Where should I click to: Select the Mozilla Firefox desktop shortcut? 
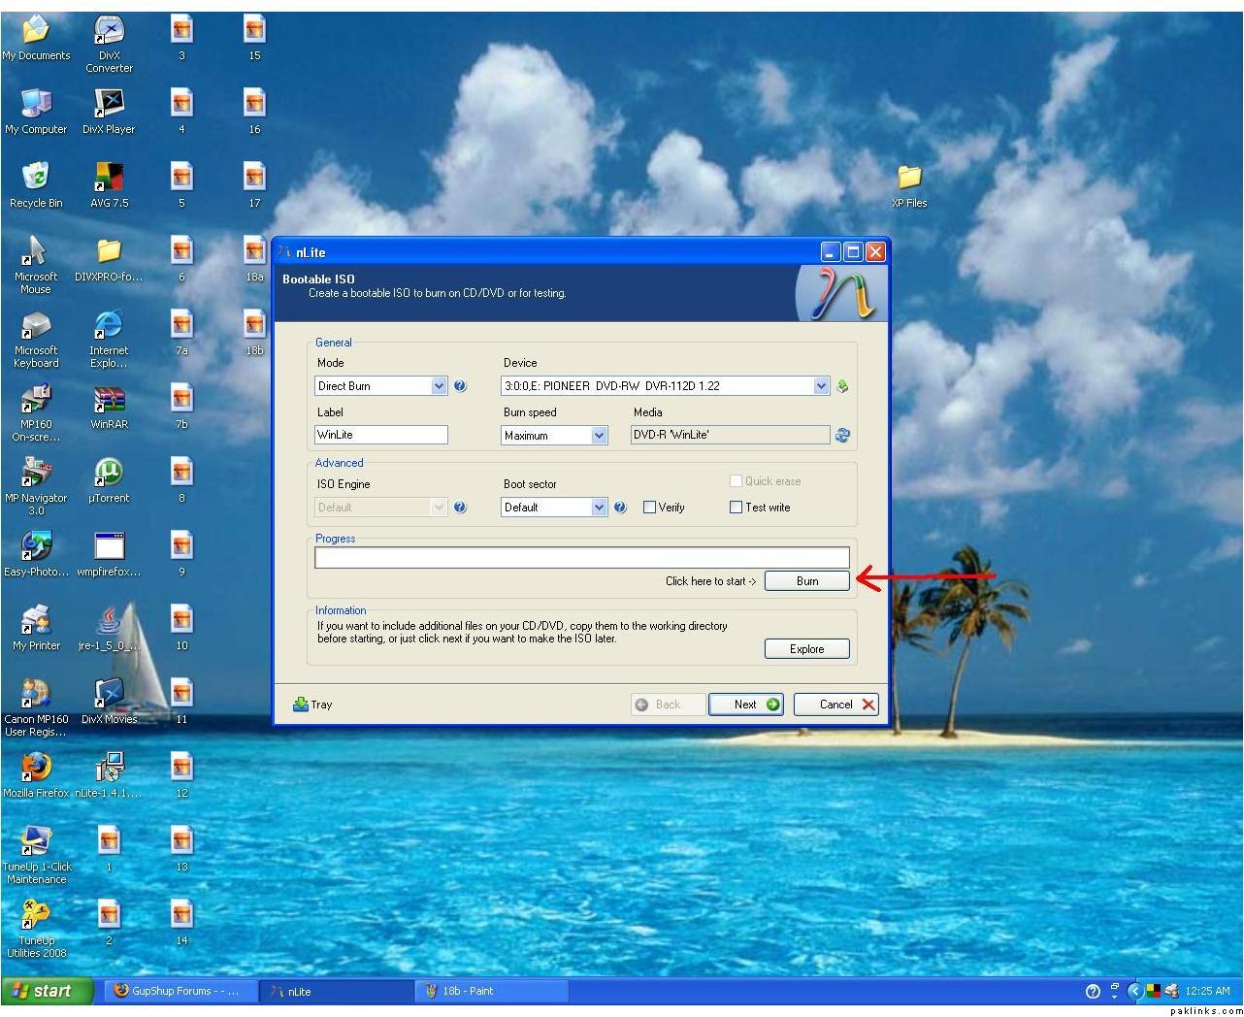tap(36, 769)
